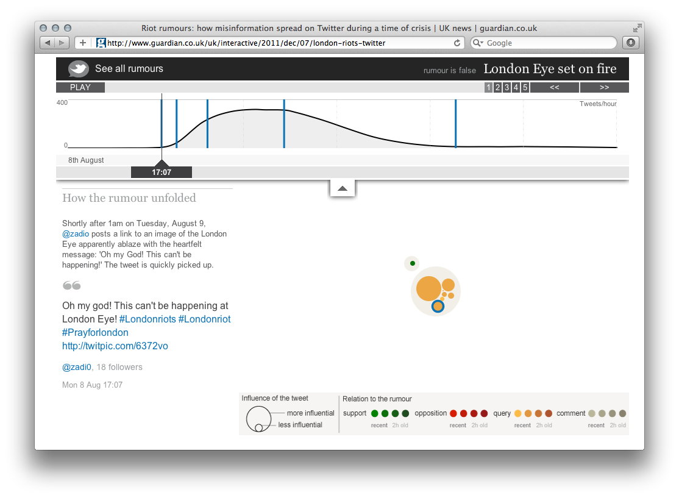Open the twitpic.com/6372vo link
This screenshot has height=498, width=679.
point(115,346)
